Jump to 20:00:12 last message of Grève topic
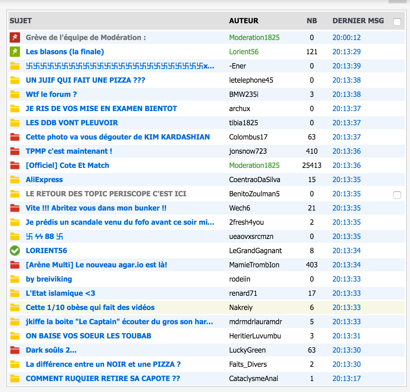This screenshot has width=410, height=392. tap(346, 37)
